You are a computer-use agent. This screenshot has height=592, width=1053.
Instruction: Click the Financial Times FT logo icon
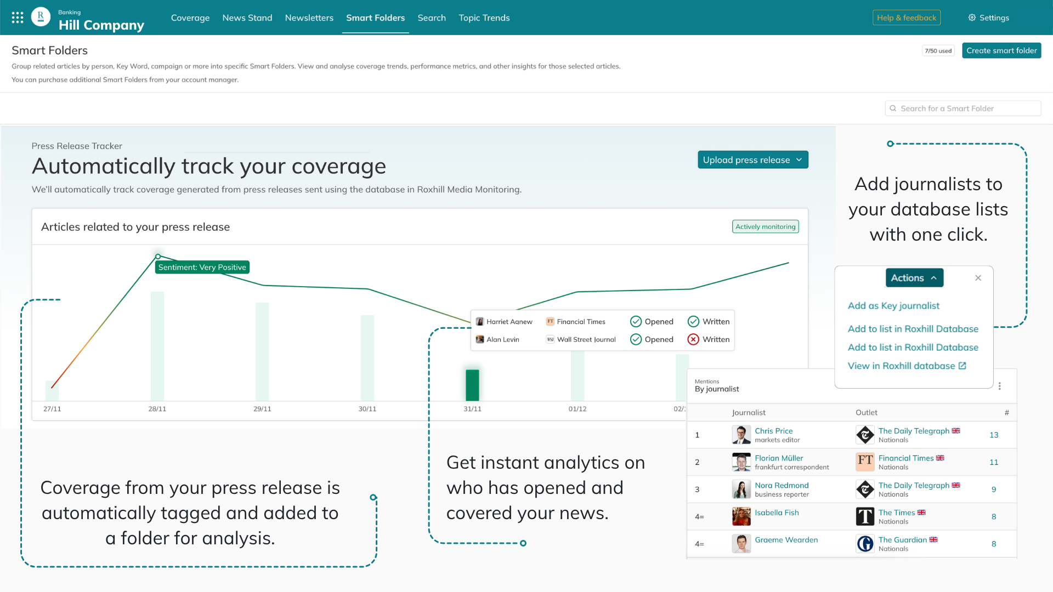[x=865, y=462]
